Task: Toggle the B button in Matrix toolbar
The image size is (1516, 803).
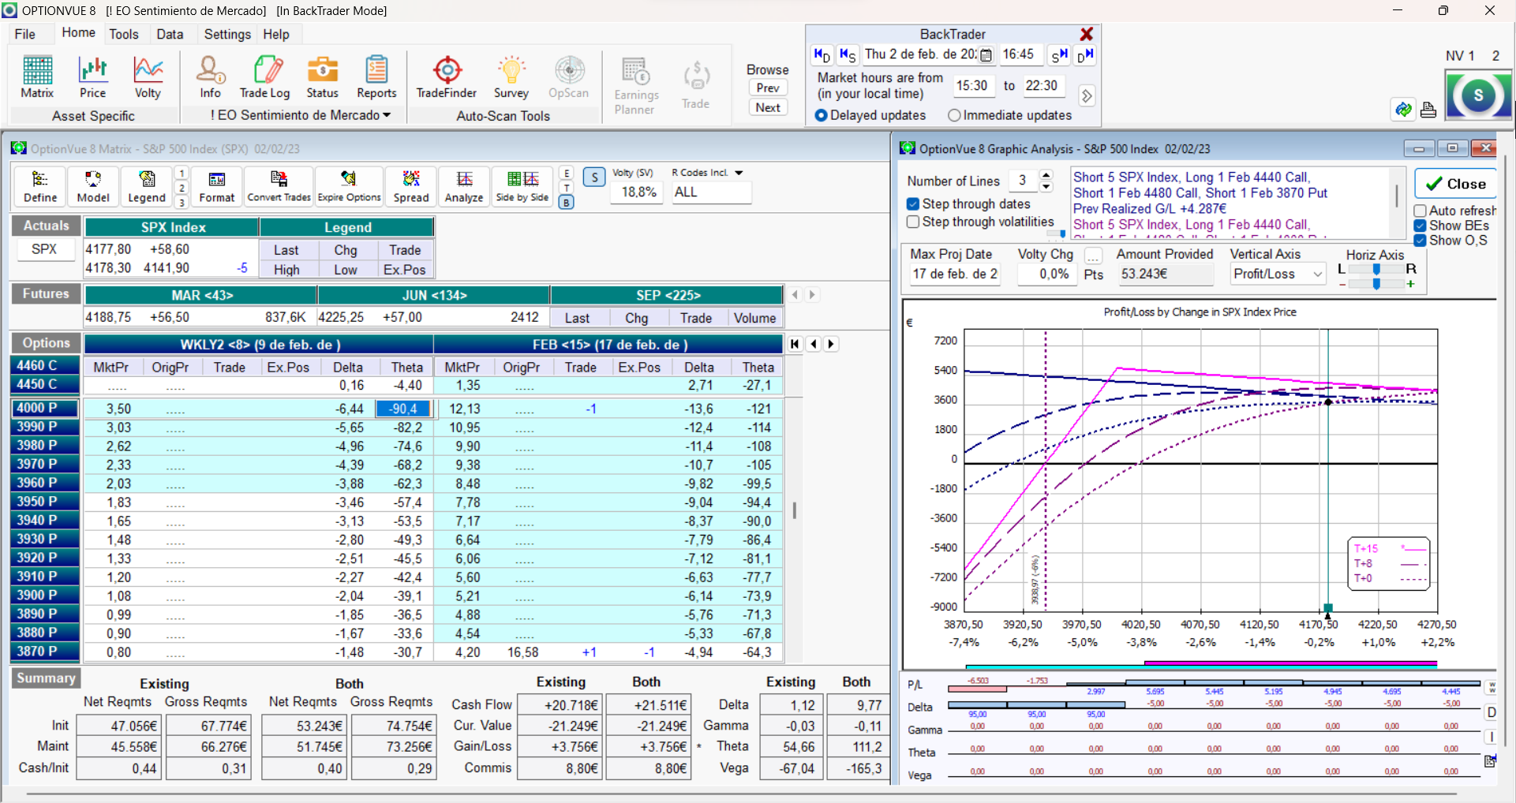Action: pos(566,202)
